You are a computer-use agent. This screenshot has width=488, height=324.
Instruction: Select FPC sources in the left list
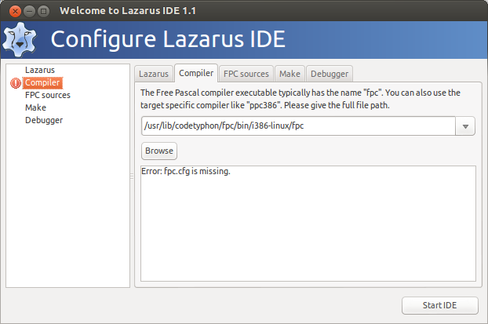[x=48, y=95]
